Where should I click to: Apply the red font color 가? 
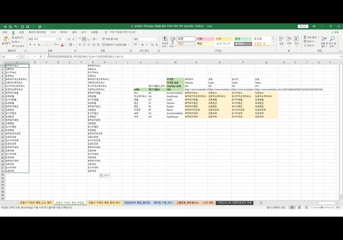(x=62, y=45)
